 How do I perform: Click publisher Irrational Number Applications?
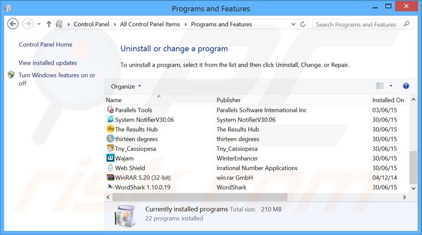tap(257, 168)
